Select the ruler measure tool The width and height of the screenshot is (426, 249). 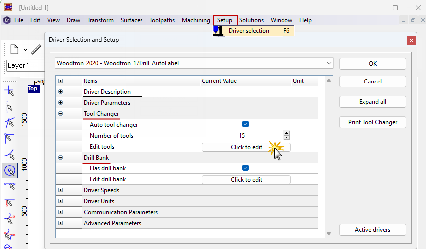(36, 49)
